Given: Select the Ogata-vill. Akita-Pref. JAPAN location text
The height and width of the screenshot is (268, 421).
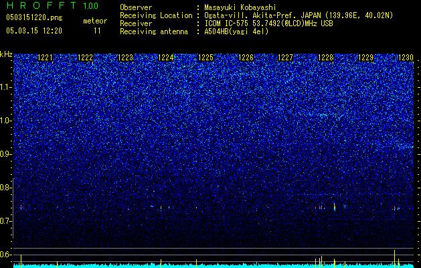Looking at the screenshot, I should [x=299, y=15].
